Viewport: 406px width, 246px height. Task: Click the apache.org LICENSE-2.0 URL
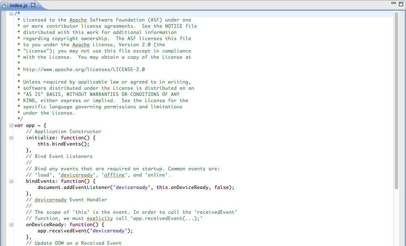coord(84,69)
